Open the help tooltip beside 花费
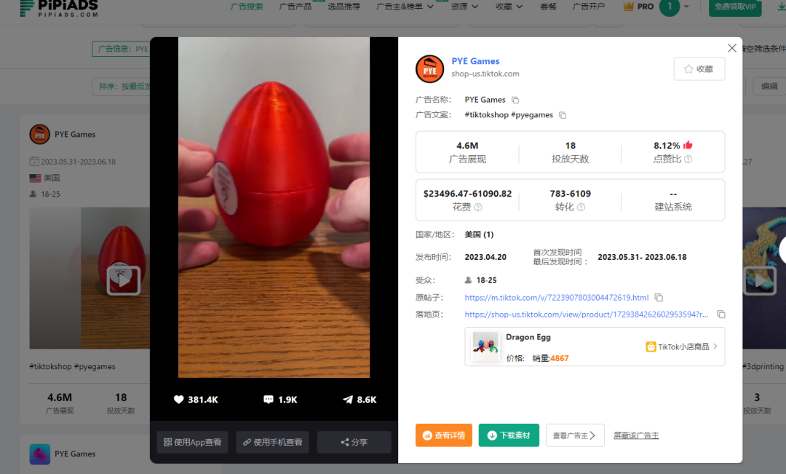Screen dimensions: 786x474 coord(477,207)
